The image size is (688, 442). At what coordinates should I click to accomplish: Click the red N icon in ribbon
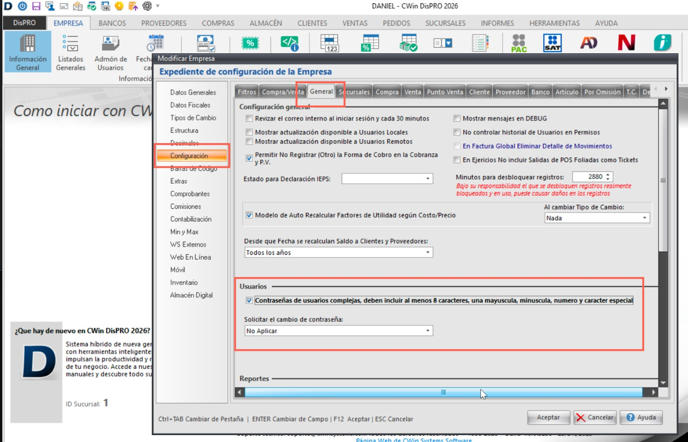tap(626, 43)
